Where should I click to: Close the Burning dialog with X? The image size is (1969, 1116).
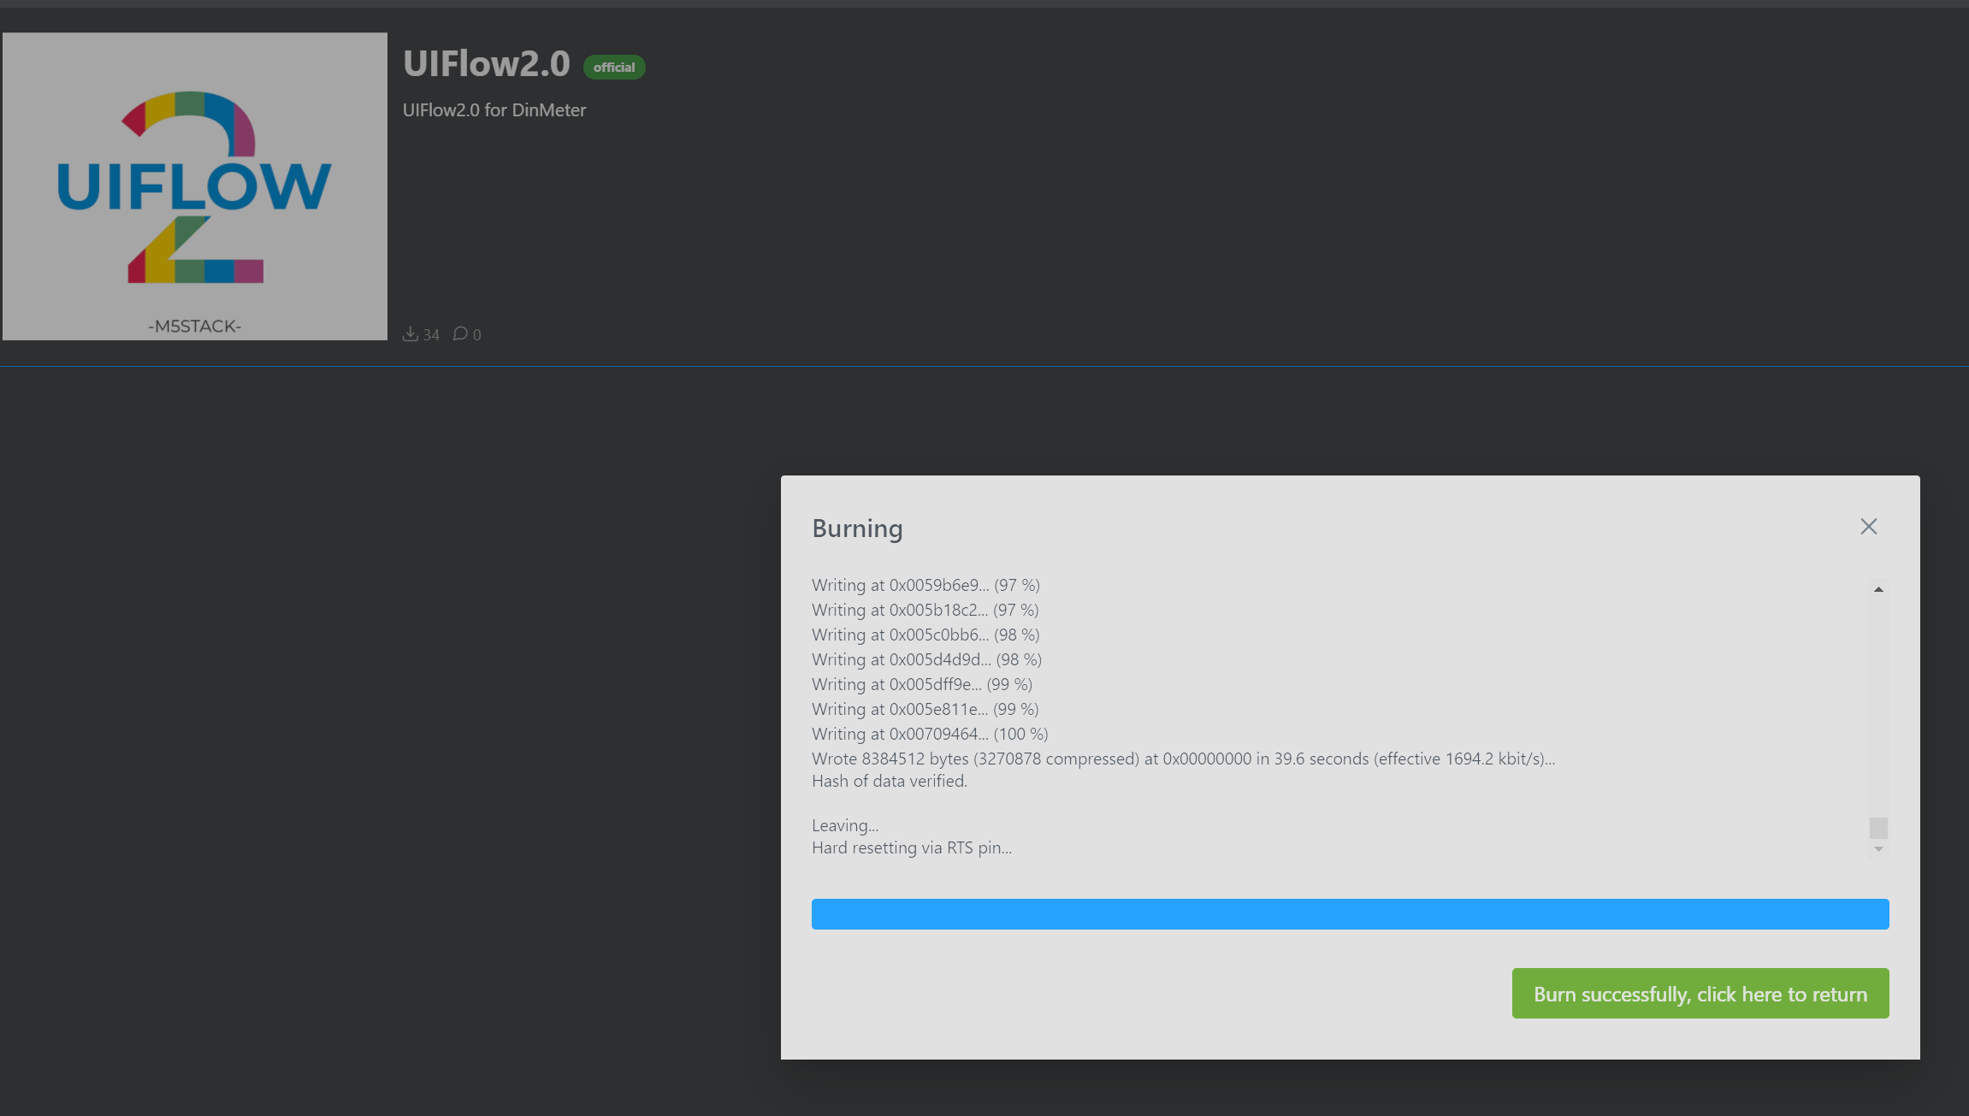point(1869,527)
